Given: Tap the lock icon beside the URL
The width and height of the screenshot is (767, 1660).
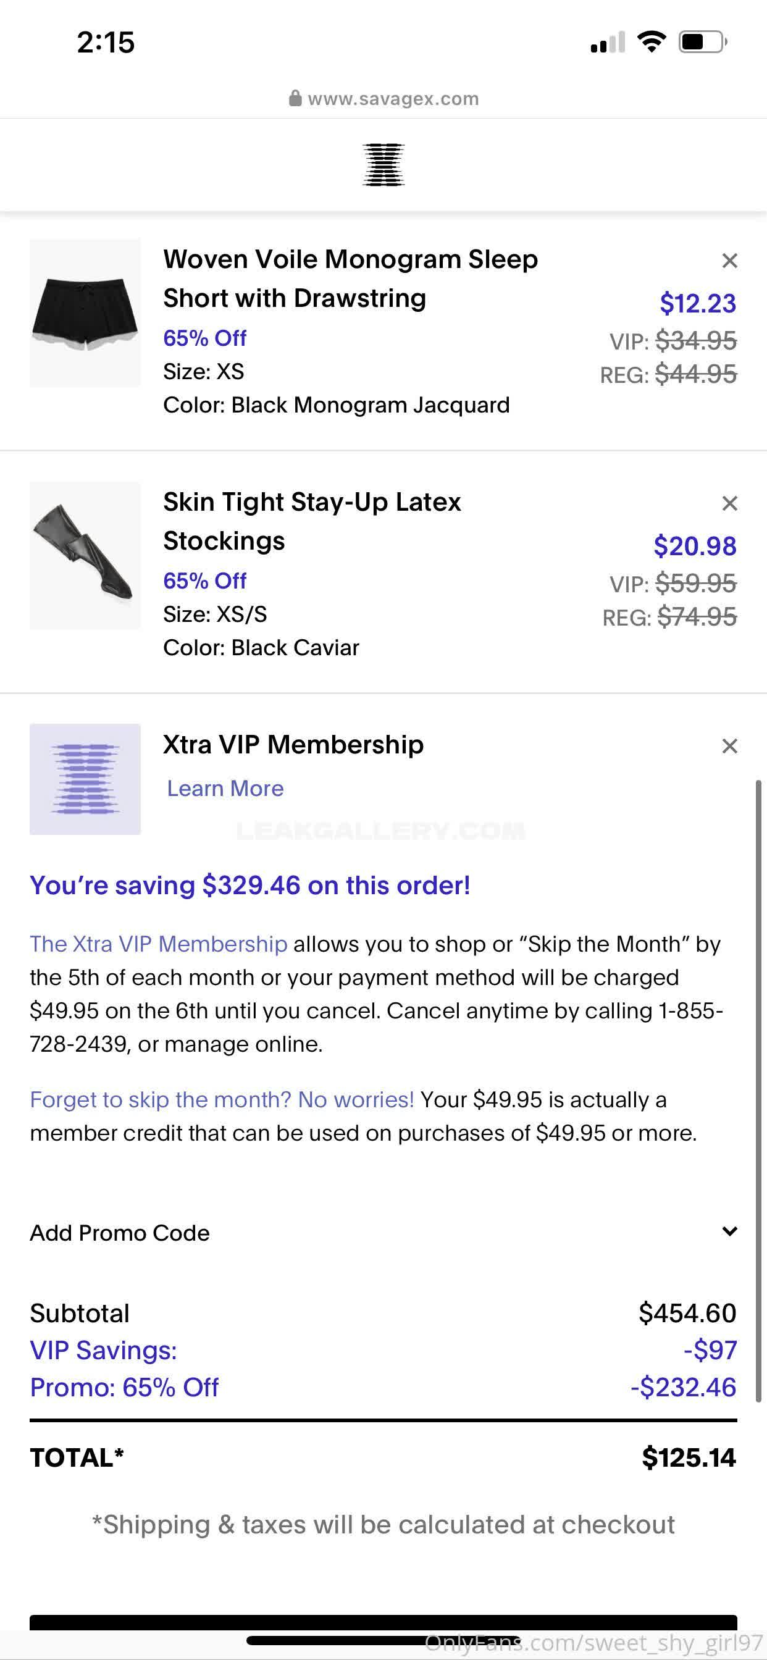Looking at the screenshot, I should 295,98.
